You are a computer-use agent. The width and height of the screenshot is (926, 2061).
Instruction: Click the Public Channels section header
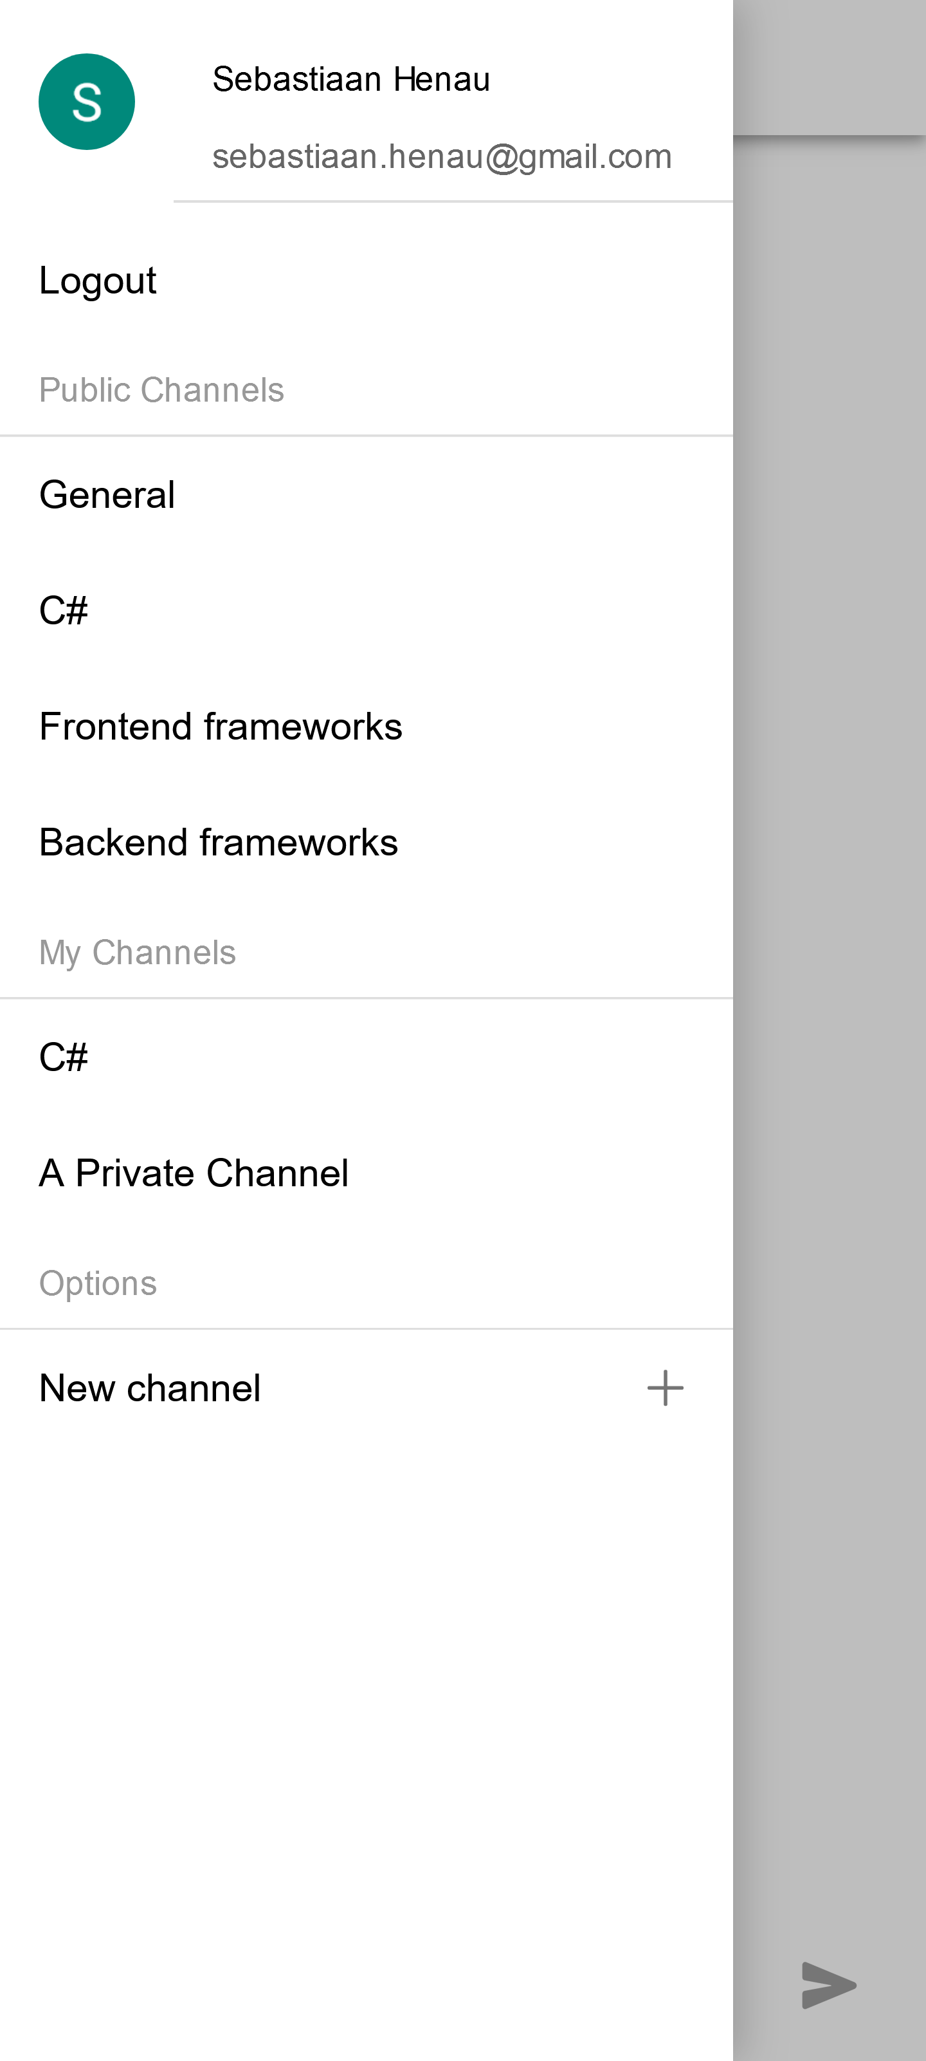[x=161, y=391]
